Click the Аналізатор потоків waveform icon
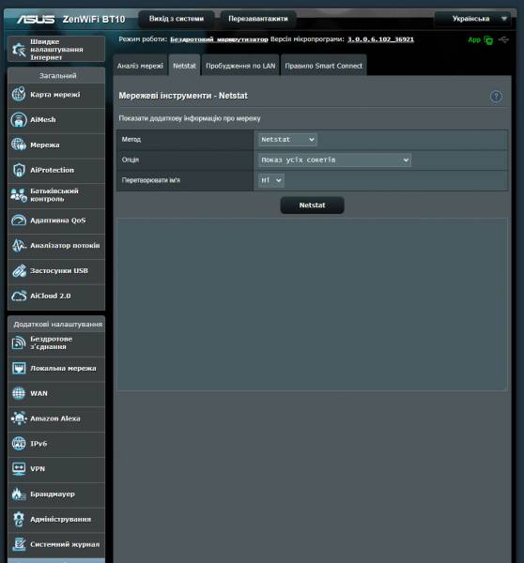Viewport: 524px width, 563px height. click(19, 246)
